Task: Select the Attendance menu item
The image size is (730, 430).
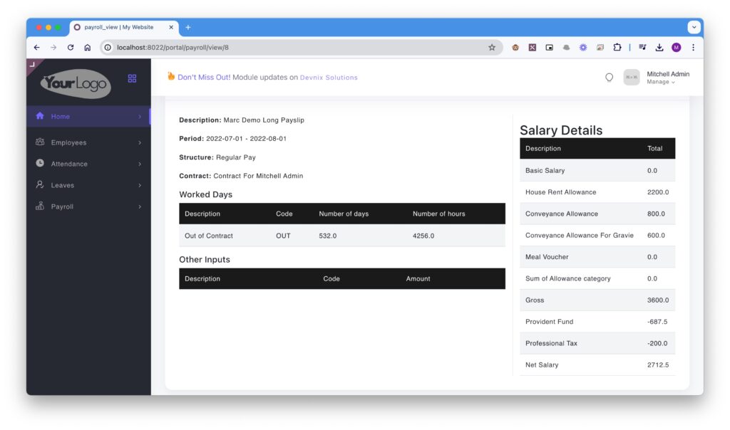Action: (69, 164)
